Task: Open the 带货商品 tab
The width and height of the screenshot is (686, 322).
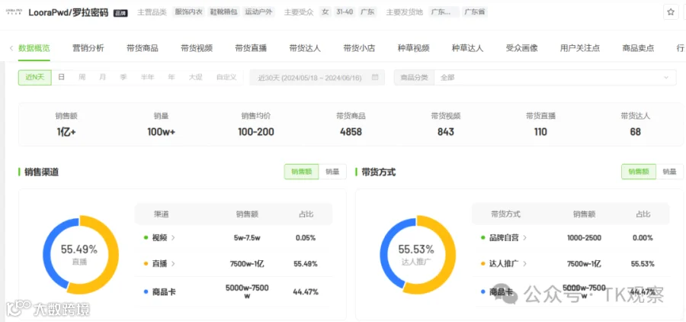Action: 143,48
